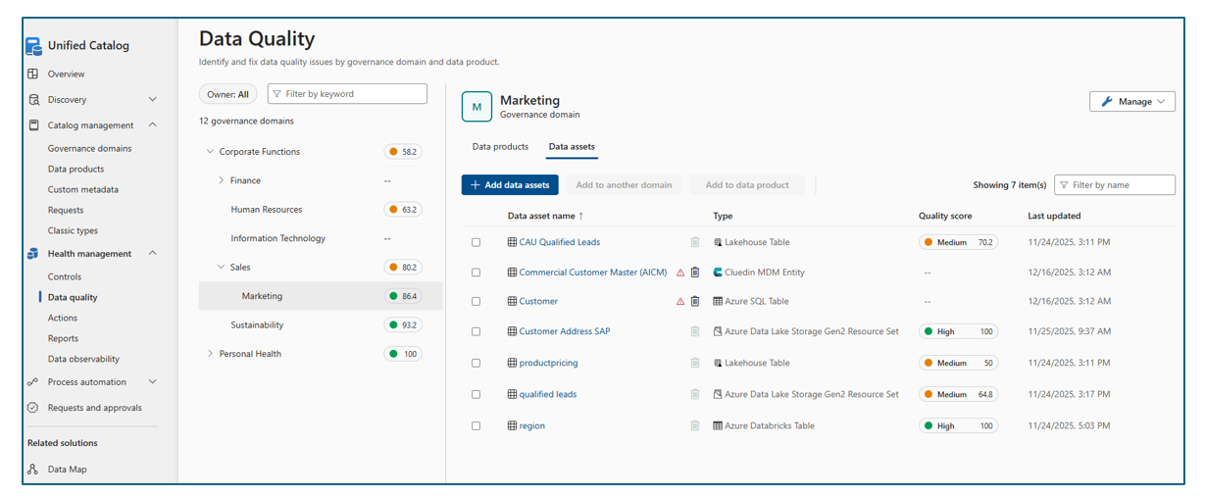
Task: Click the Health management icon
Action: [33, 254]
